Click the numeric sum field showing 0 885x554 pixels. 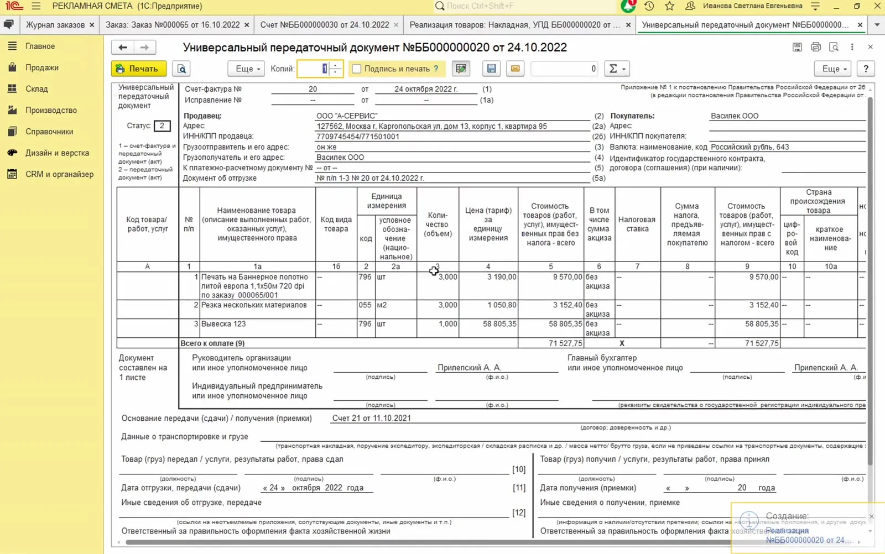tap(565, 69)
